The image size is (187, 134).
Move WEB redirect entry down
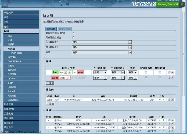pyautogui.click(x=163, y=99)
